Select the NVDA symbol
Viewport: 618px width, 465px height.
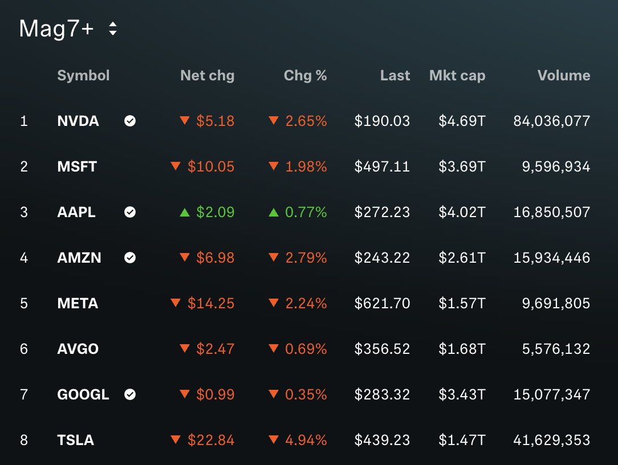pyautogui.click(x=78, y=121)
